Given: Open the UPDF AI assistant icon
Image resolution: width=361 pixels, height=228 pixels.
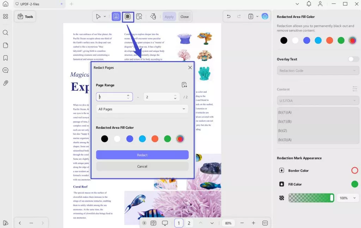Looking at the screenshot, I should click(265, 16).
